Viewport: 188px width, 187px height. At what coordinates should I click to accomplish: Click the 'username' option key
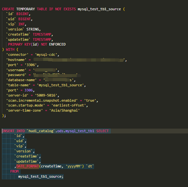[16, 70]
